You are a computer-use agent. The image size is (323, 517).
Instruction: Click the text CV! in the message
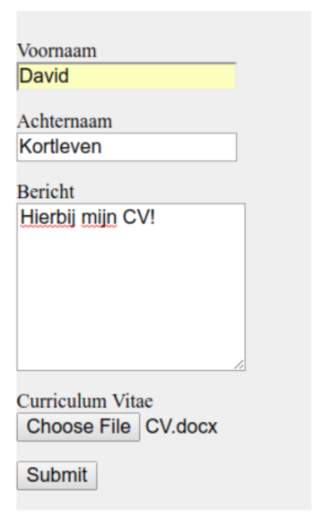pyautogui.click(x=139, y=218)
